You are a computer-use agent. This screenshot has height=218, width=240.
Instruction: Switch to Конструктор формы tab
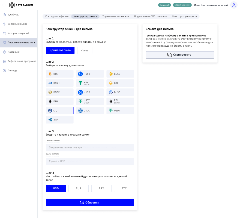point(57,16)
